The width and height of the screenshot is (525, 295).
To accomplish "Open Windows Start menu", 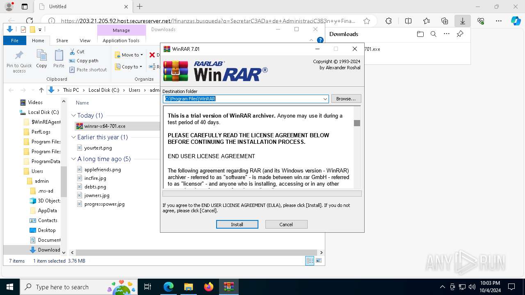I will 9,287.
